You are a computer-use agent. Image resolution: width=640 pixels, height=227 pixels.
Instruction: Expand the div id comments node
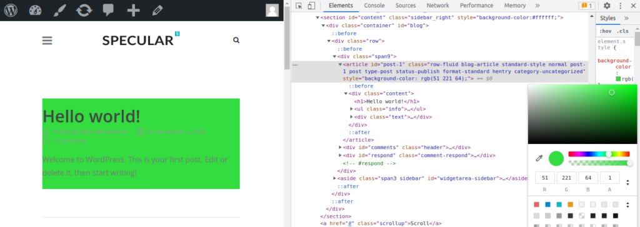click(341, 148)
